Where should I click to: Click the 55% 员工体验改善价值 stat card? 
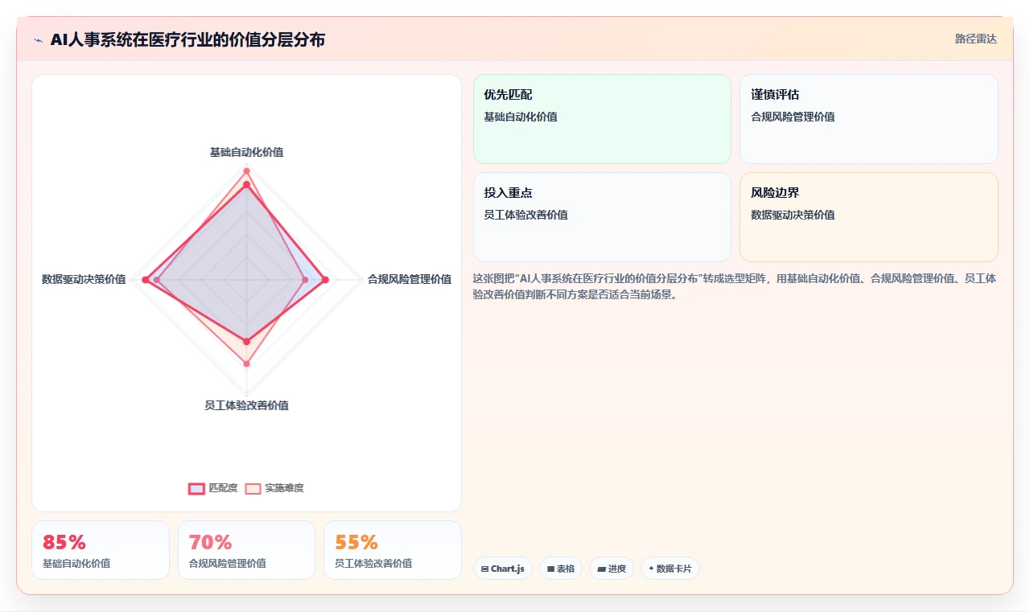click(x=393, y=550)
